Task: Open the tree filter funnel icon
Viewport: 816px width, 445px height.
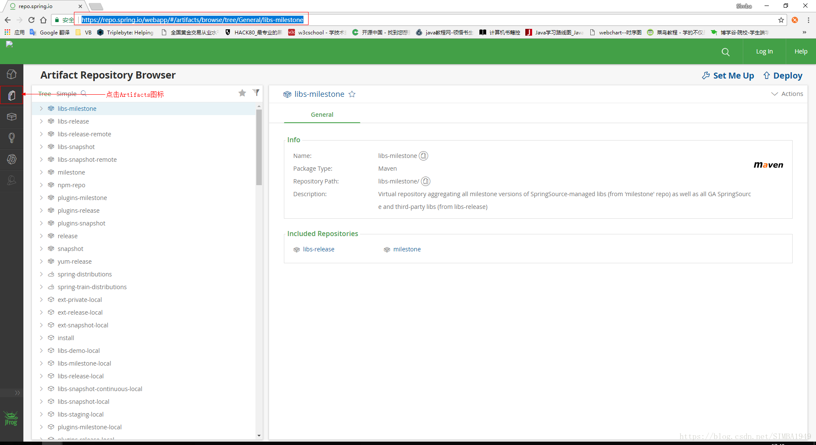Action: click(x=256, y=92)
